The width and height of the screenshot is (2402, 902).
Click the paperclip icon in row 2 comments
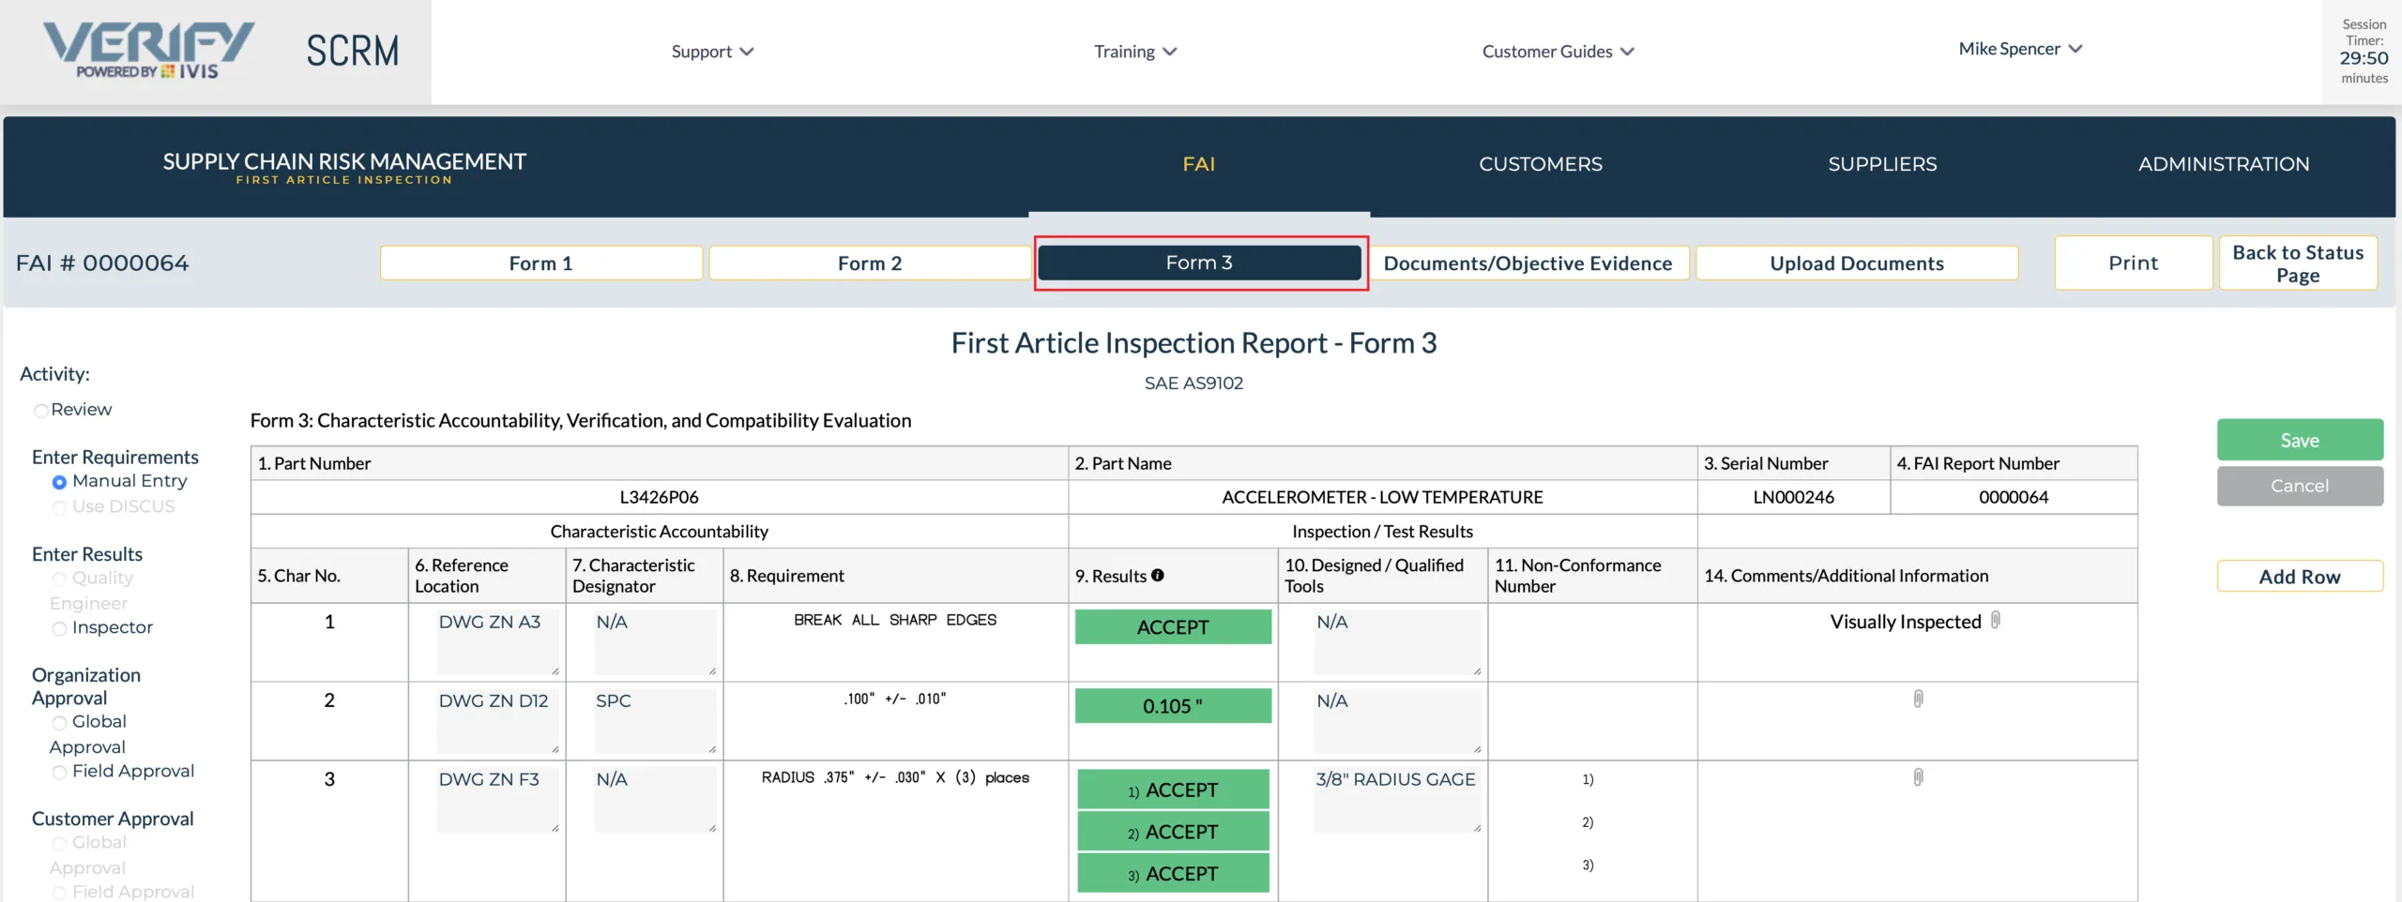[x=1918, y=699]
